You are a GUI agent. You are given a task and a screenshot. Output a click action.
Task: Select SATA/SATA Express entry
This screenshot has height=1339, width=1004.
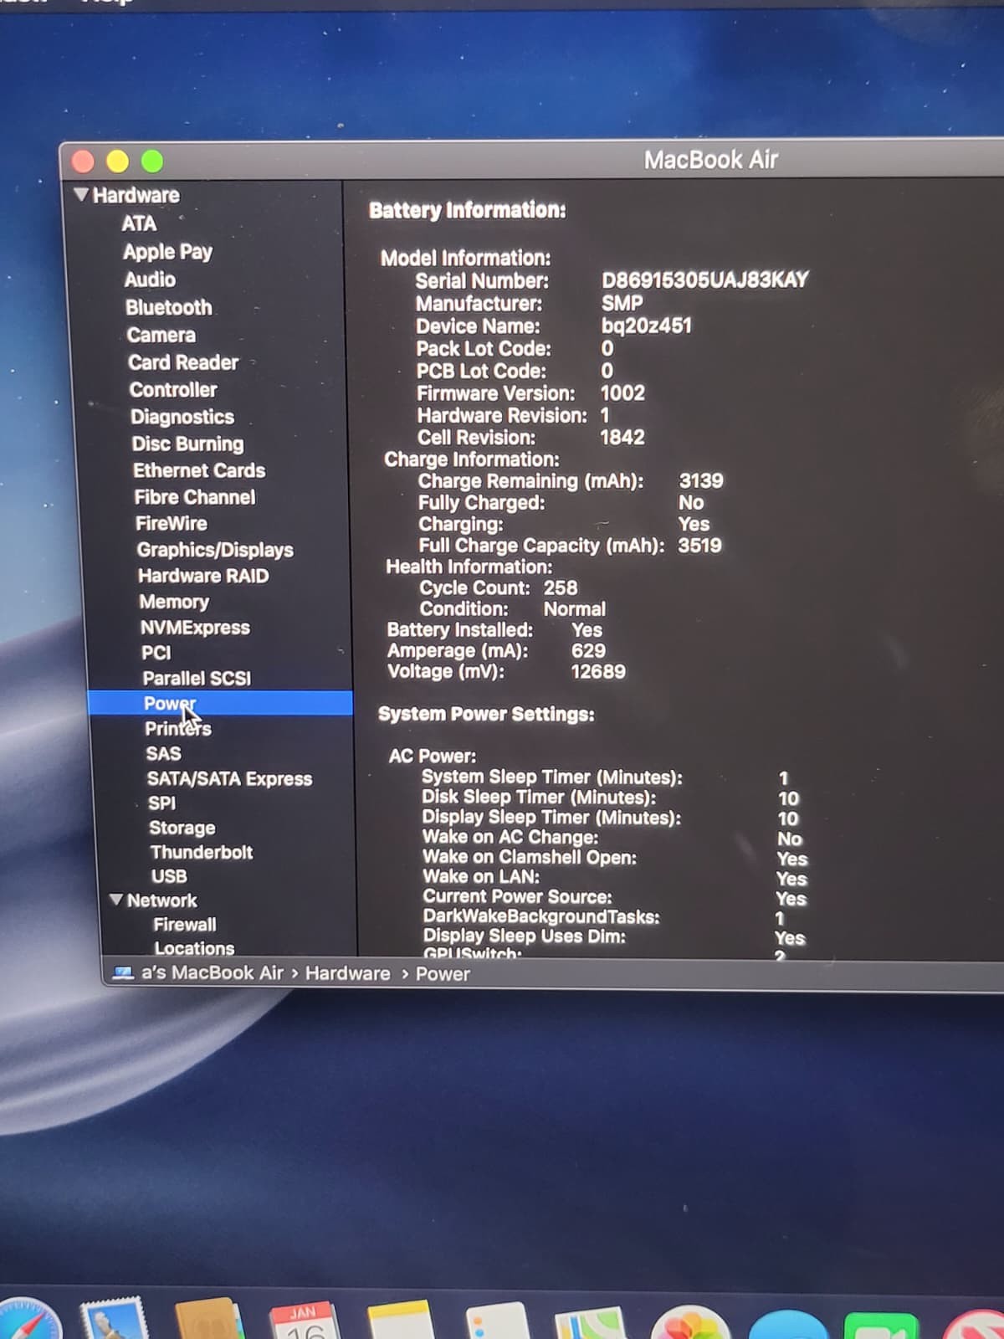coord(229,778)
